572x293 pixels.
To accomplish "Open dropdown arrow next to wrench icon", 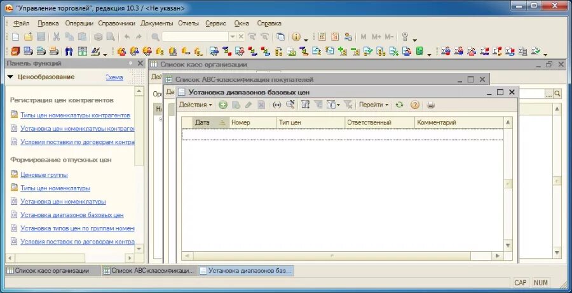I will point(414,39).
